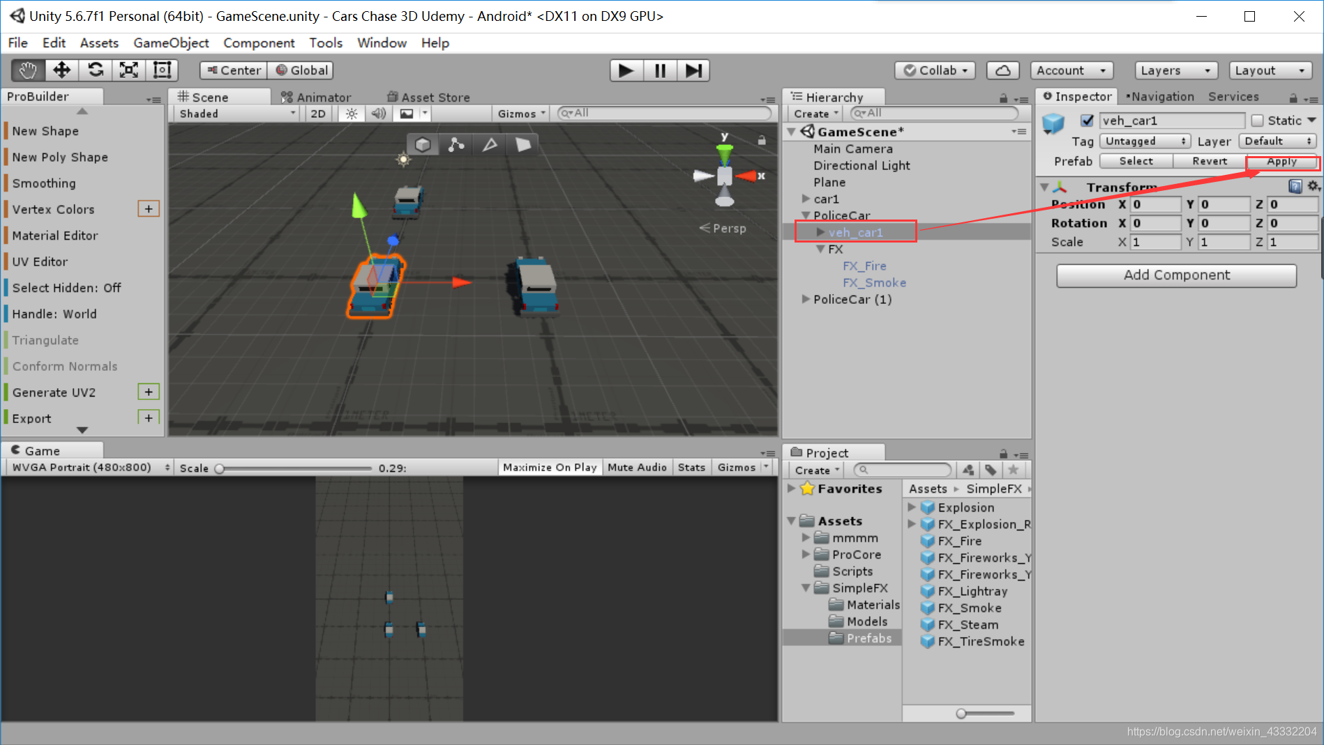This screenshot has height=745, width=1324.
Task: Open the Layer Default dropdown
Action: [x=1278, y=141]
